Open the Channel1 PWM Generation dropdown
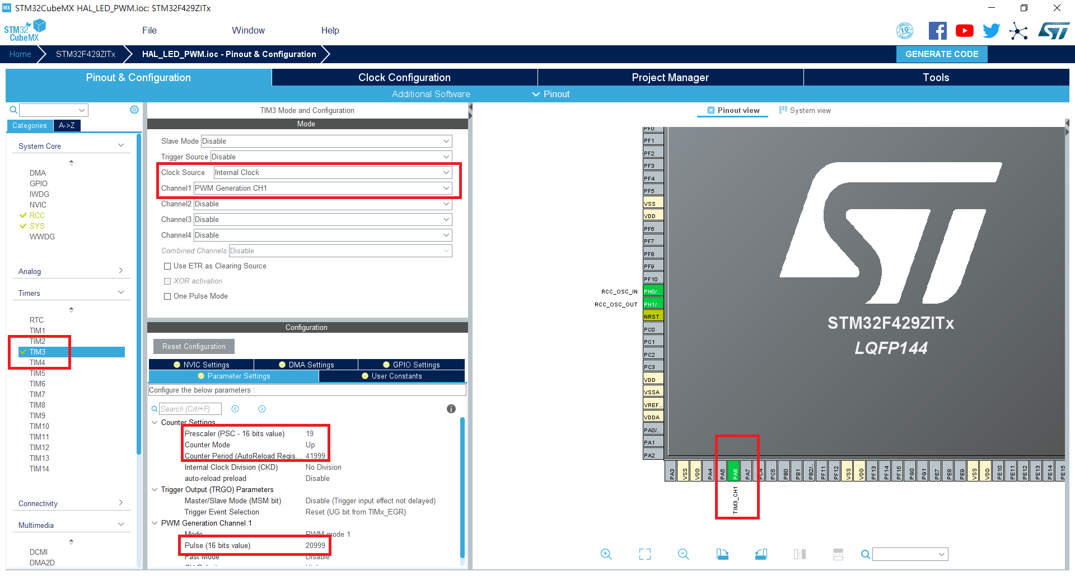This screenshot has height=576, width=1075. 323,188
